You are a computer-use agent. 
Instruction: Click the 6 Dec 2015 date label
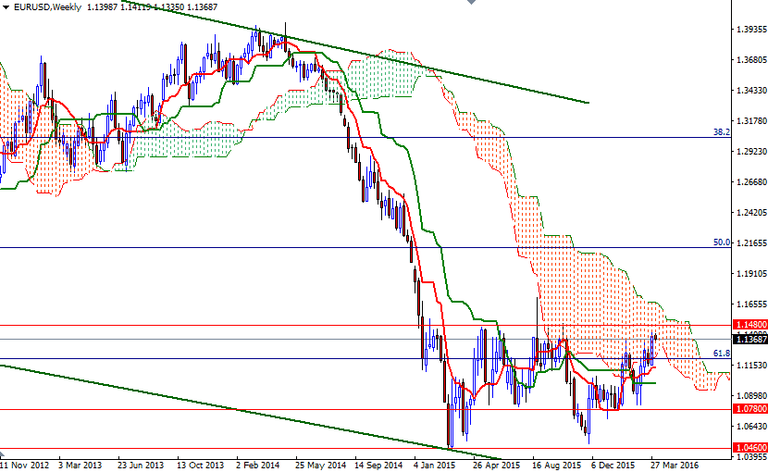tap(613, 465)
